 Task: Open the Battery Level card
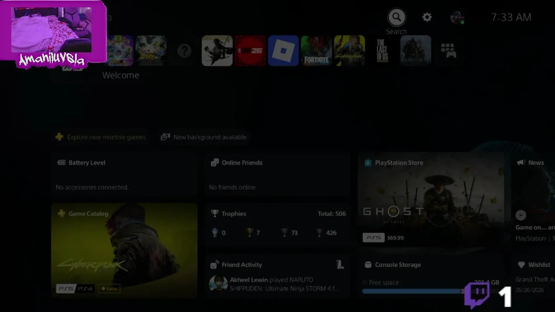coord(124,175)
